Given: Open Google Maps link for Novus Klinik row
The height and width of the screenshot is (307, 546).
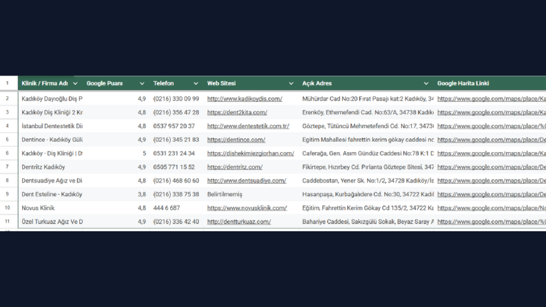Looking at the screenshot, I should [x=492, y=208].
